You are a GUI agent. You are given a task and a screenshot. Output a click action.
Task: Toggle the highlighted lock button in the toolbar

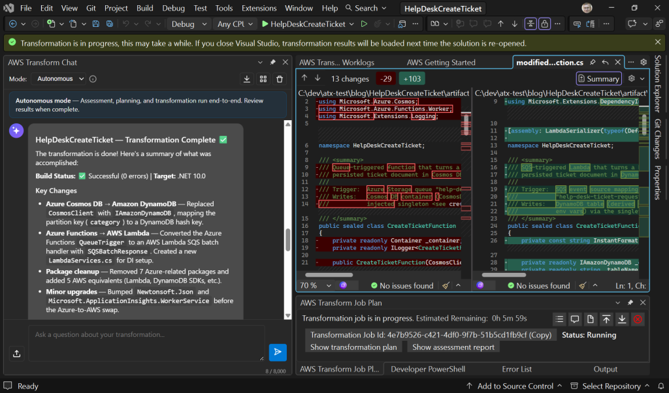tap(544, 24)
